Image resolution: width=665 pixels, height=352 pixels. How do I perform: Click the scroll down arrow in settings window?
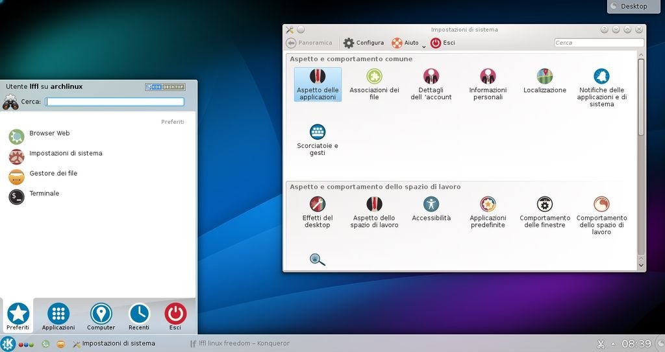[x=641, y=265]
